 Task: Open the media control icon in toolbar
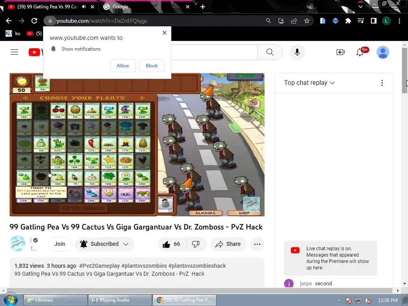(x=361, y=21)
